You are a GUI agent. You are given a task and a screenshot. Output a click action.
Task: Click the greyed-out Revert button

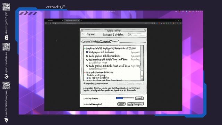pyautogui.click(x=121, y=83)
